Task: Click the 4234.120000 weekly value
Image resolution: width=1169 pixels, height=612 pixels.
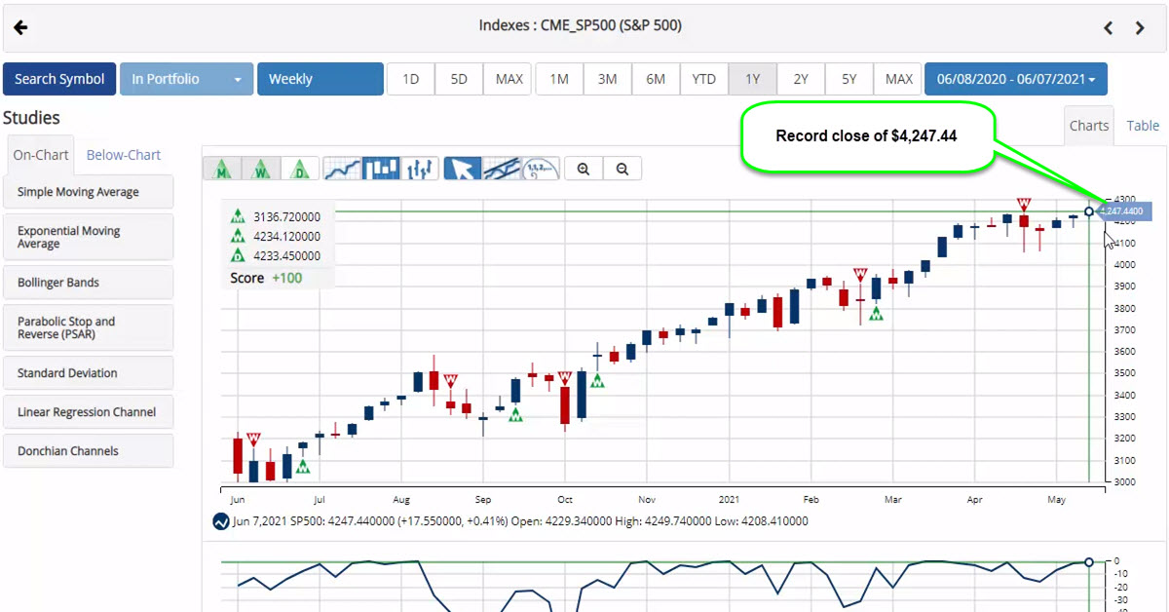Action: [286, 236]
